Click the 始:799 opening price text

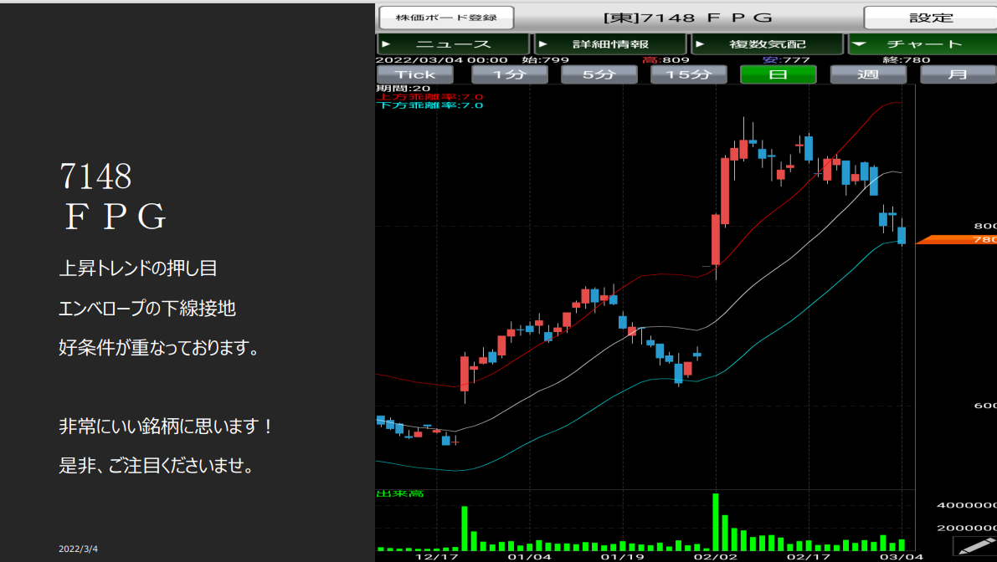(546, 59)
